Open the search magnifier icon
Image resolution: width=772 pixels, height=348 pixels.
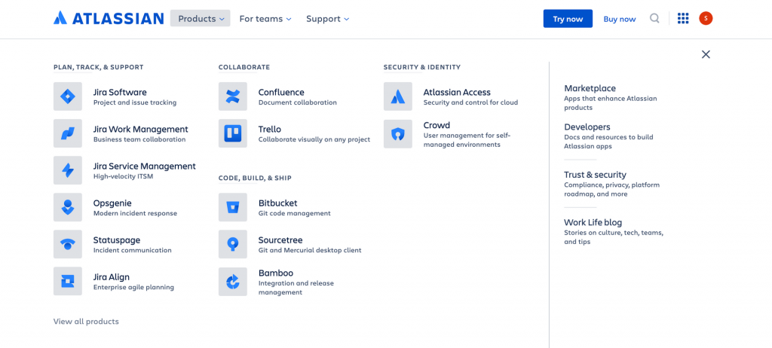[654, 19]
